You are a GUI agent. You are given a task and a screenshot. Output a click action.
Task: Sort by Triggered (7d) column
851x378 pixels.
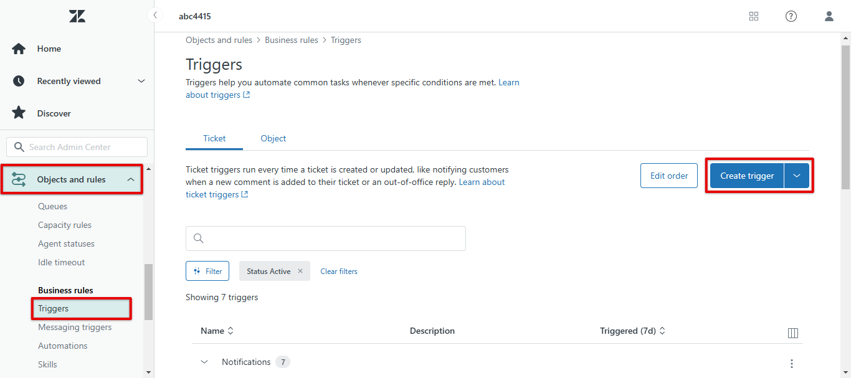pos(632,331)
